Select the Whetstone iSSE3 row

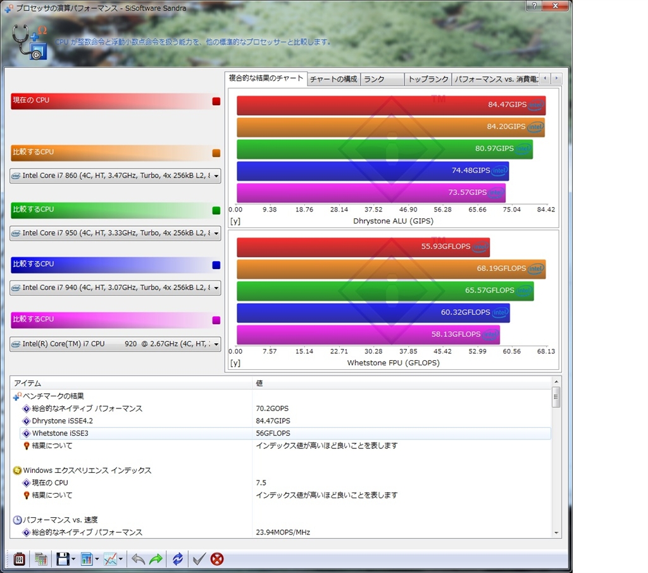tap(285, 433)
